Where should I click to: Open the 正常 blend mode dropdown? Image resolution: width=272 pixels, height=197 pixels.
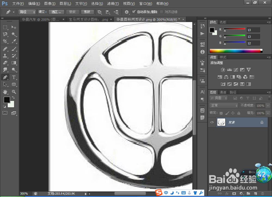pyautogui.click(x=224, y=105)
